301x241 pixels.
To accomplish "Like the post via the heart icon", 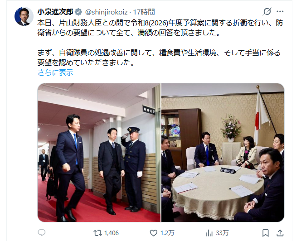I will click(153, 233).
